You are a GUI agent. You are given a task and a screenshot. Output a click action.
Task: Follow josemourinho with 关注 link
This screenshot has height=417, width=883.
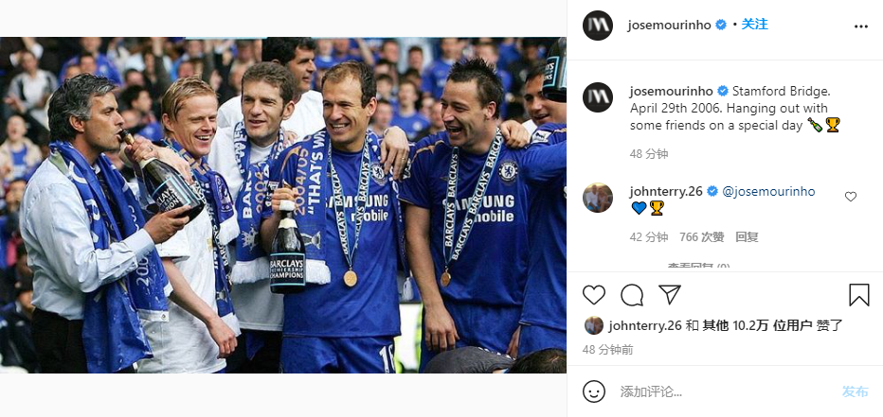(x=754, y=25)
